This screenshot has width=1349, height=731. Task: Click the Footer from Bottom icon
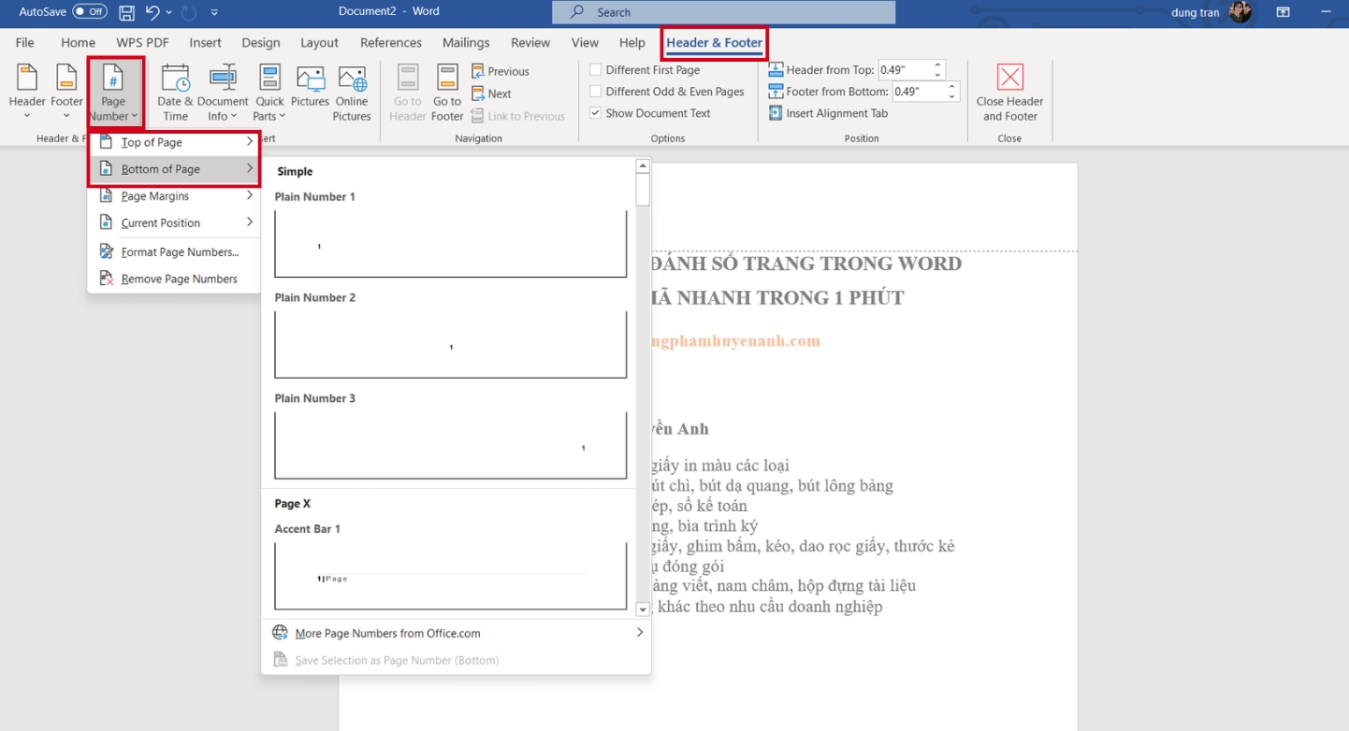click(x=776, y=92)
